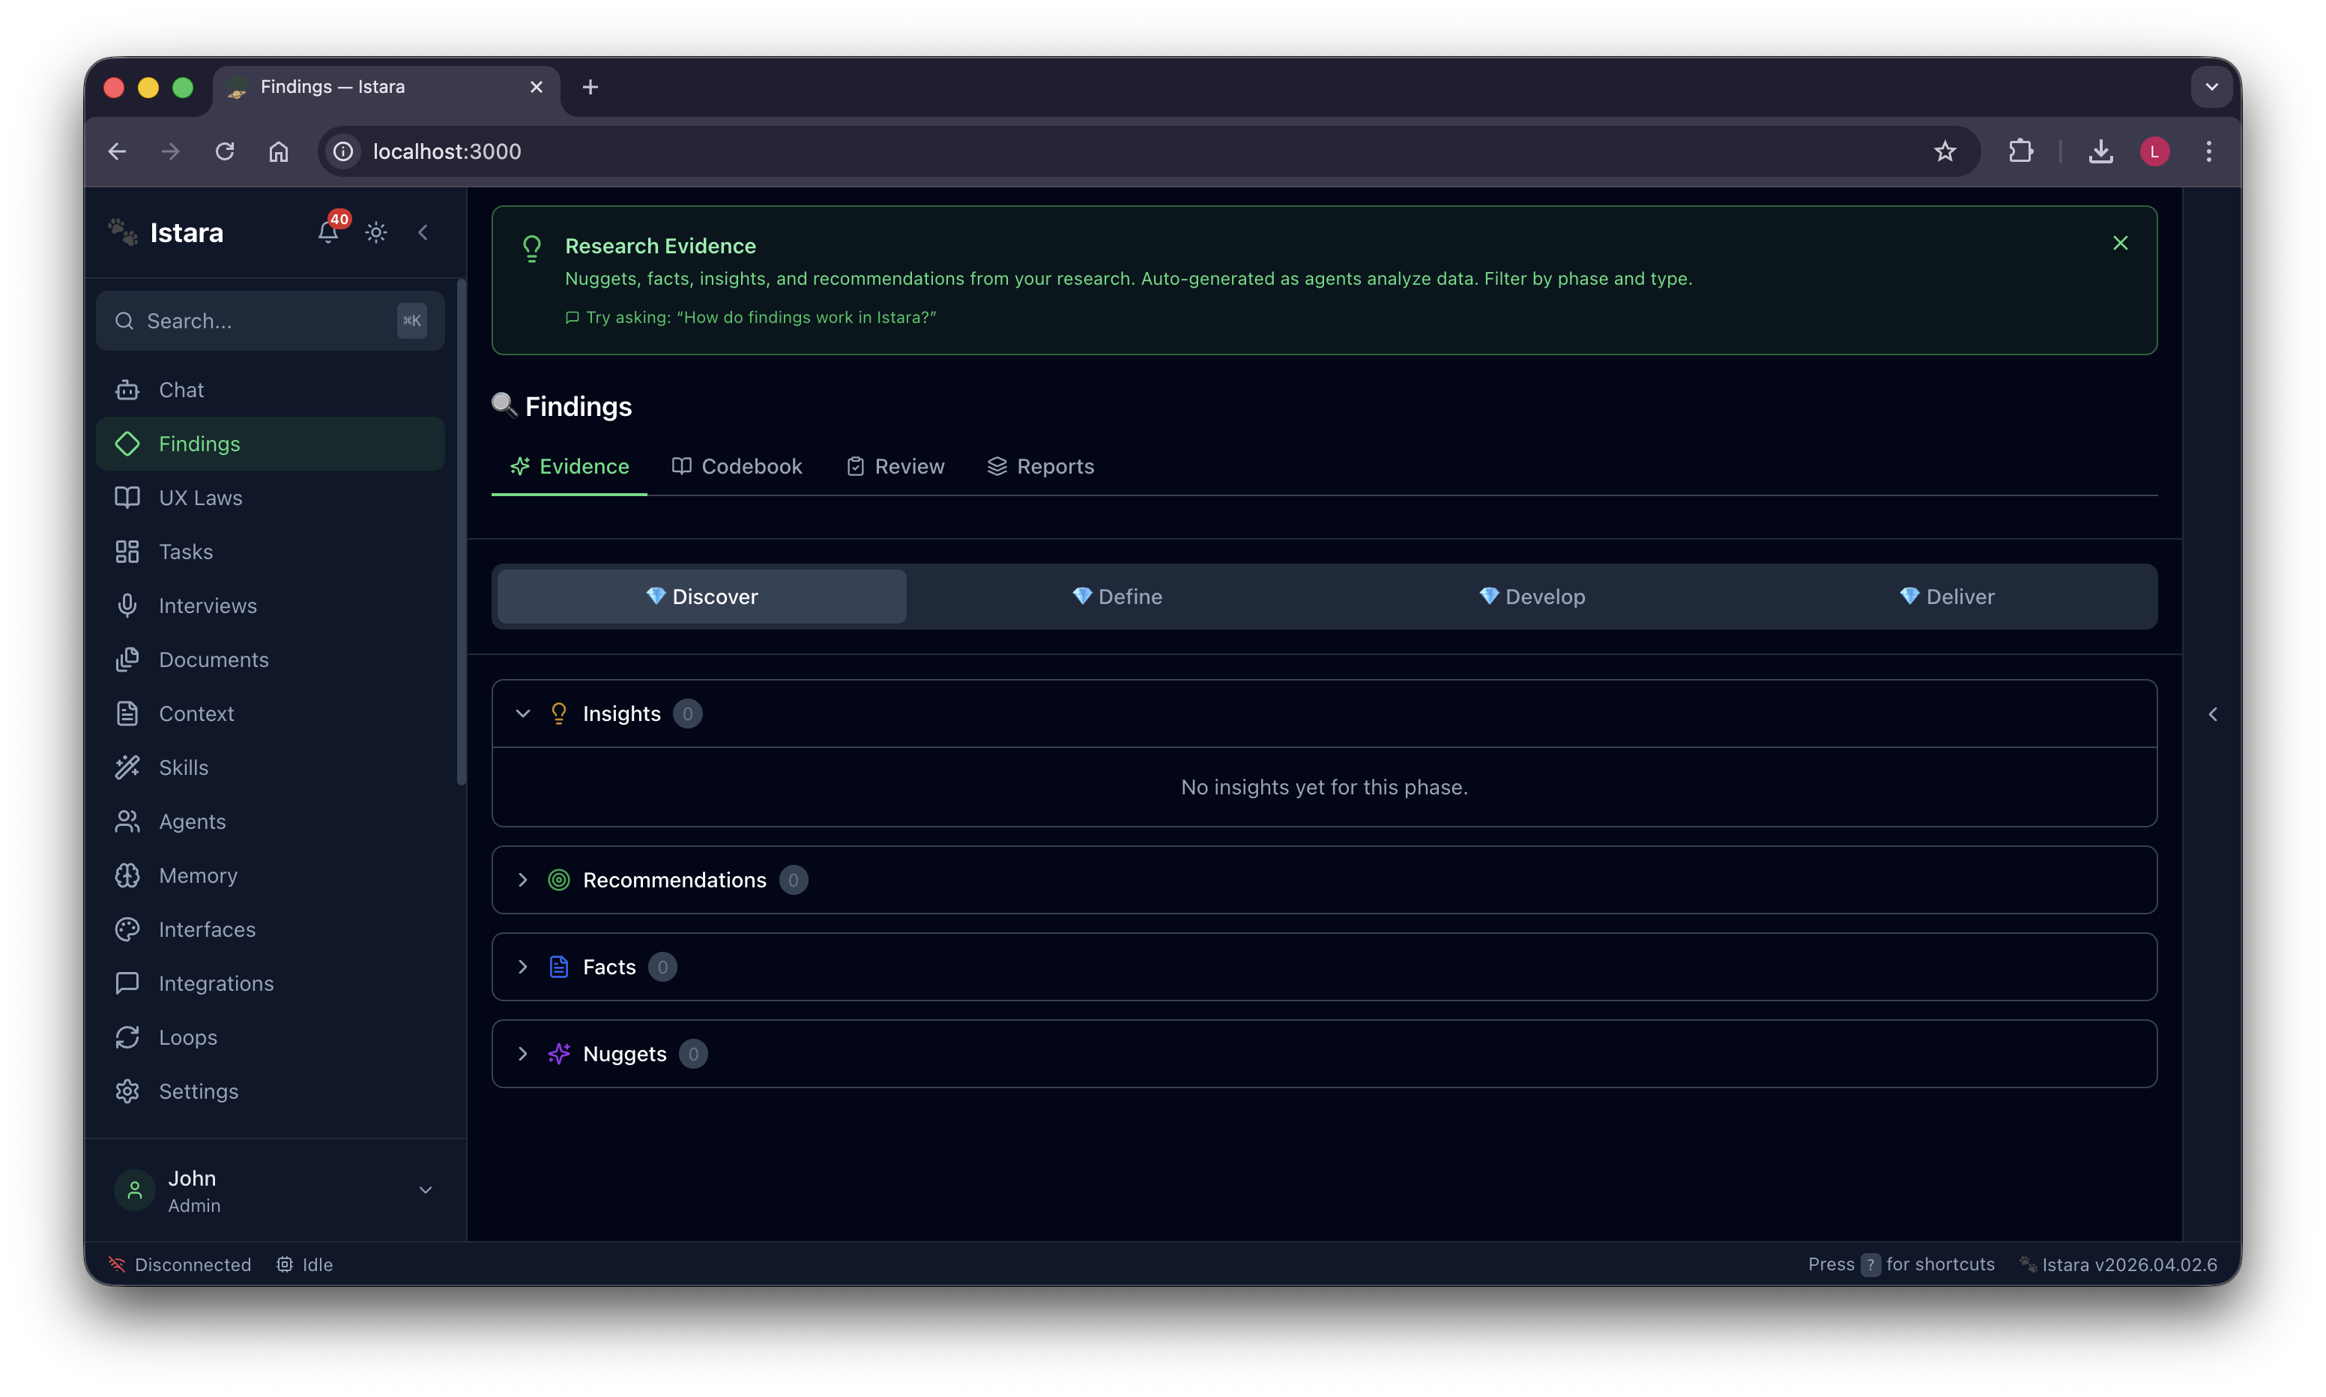2326x1397 pixels.
Task: Open Interfaces palette icon item
Action: (207, 929)
